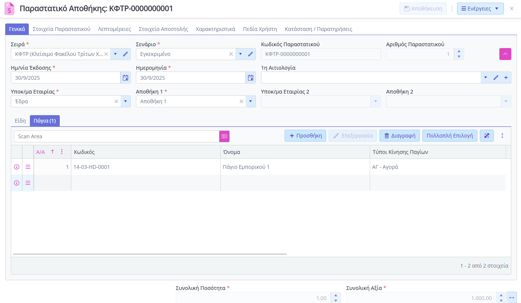Click info icon on row 14-03-HD-0001

point(16,167)
